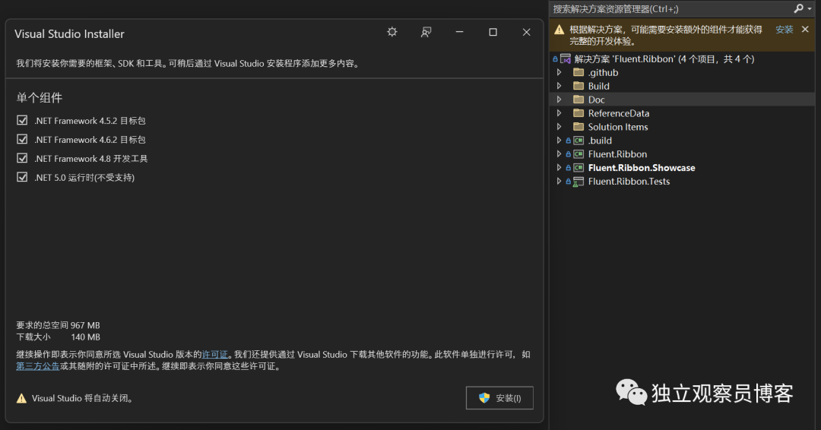Select the ReferenceData tree item
Image resolution: width=821 pixels, height=430 pixels.
618,113
